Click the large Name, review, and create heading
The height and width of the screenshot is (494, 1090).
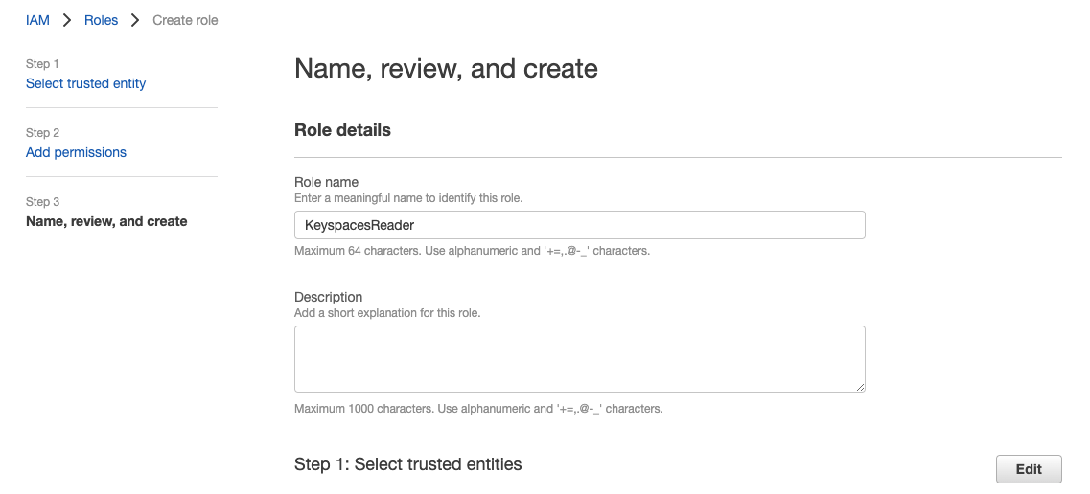click(x=446, y=69)
